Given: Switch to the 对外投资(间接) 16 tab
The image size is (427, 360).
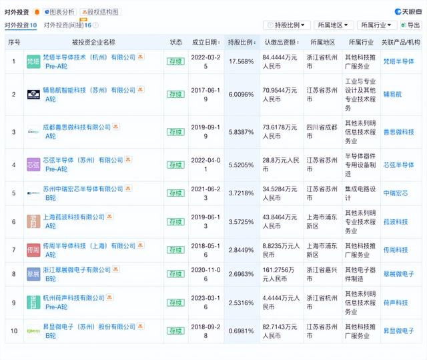Looking at the screenshot, I should coord(67,25).
